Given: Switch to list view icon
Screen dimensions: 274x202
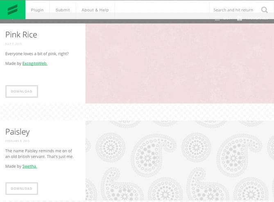Looking at the screenshot, I should (x=217, y=18).
